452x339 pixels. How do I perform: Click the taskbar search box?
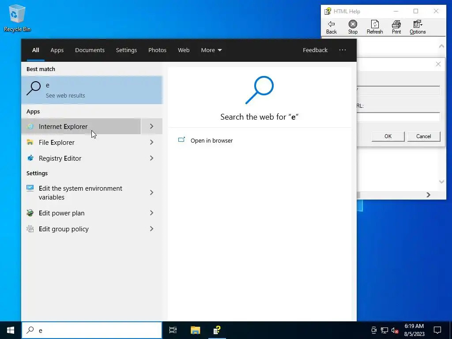click(x=92, y=330)
